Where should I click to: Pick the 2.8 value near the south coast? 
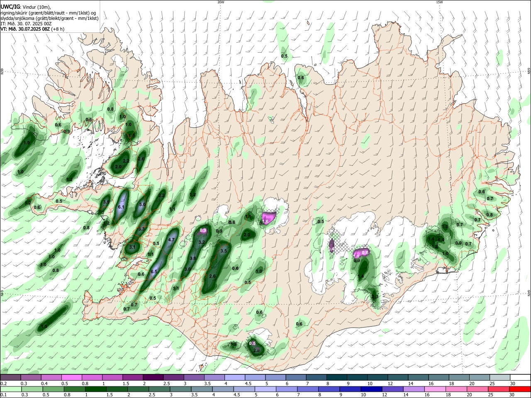click(256, 350)
